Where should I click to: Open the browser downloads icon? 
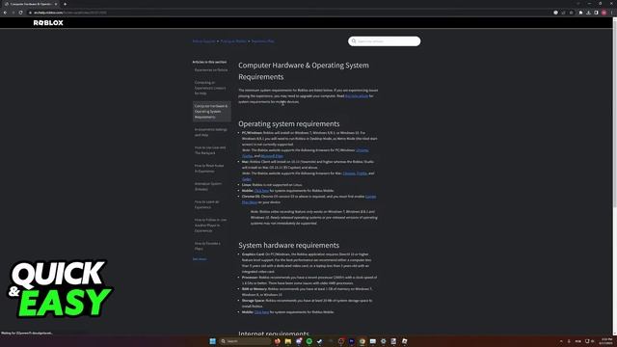point(588,13)
